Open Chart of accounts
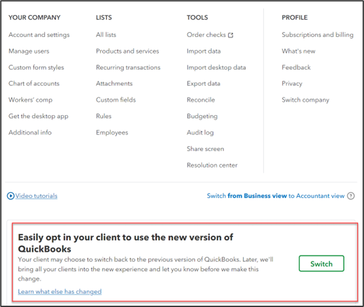 [34, 83]
